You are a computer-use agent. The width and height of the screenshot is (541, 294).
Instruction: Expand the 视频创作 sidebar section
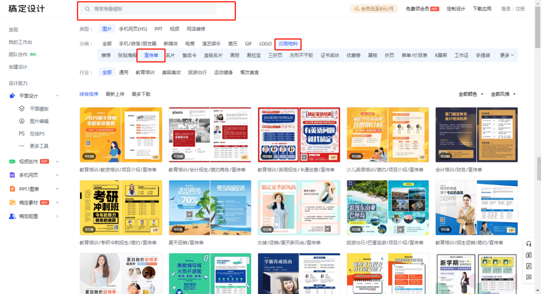(57, 161)
